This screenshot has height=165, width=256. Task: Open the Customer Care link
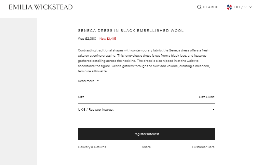point(203,147)
